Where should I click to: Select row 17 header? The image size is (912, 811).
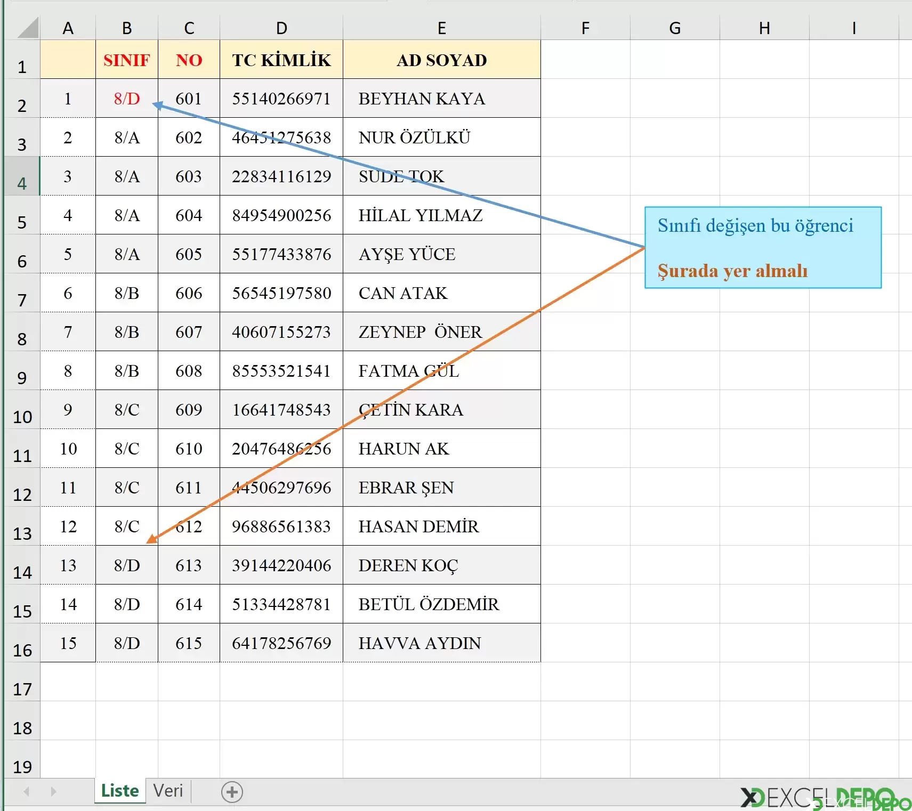[22, 682]
